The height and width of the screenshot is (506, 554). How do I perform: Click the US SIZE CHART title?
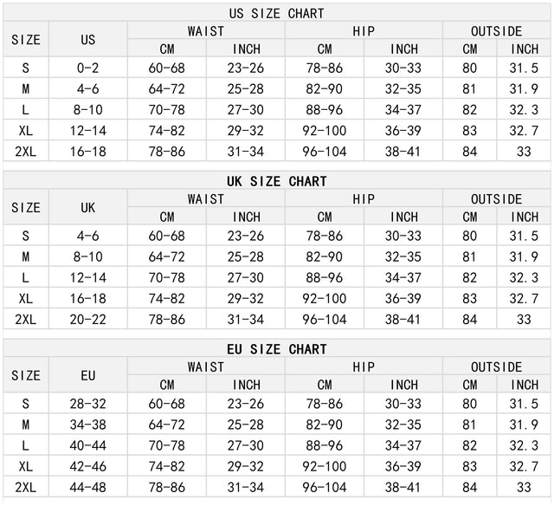[276, 14]
